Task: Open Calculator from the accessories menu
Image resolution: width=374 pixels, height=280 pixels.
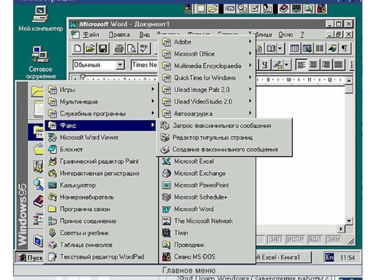Action: click(x=78, y=185)
